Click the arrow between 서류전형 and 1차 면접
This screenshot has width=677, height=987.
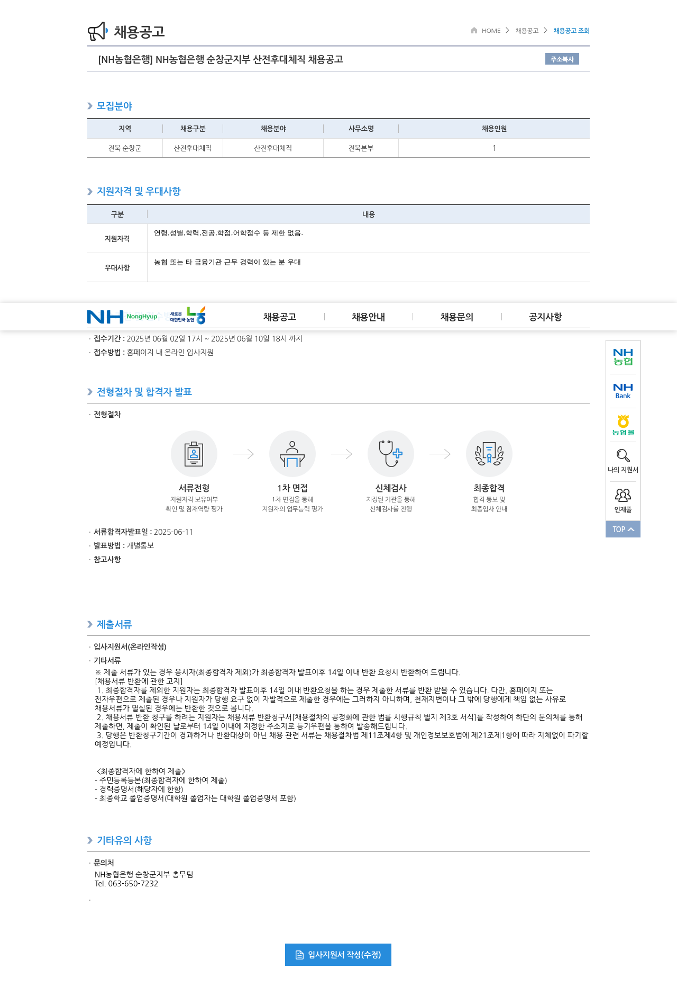pos(243,454)
